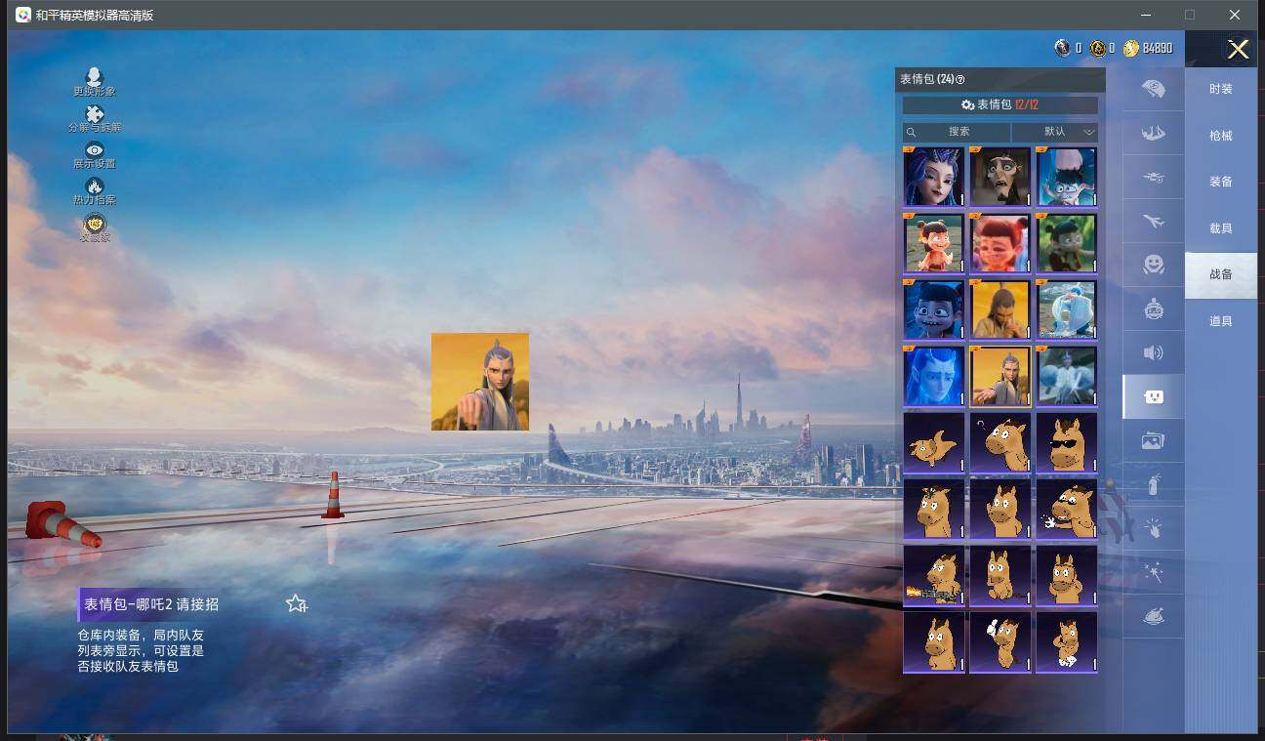Switch to the 装备 tab
The image size is (1265, 741).
tap(1221, 182)
